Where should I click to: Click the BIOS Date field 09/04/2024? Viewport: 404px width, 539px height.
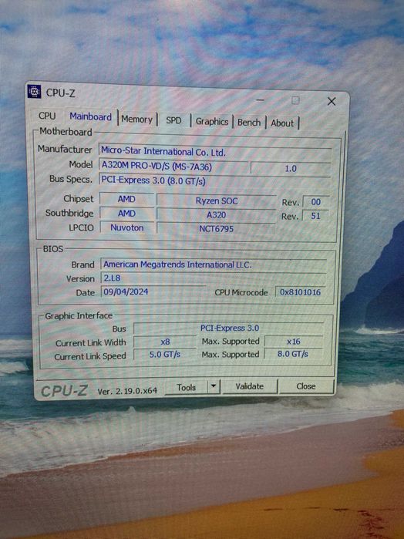[153, 291]
